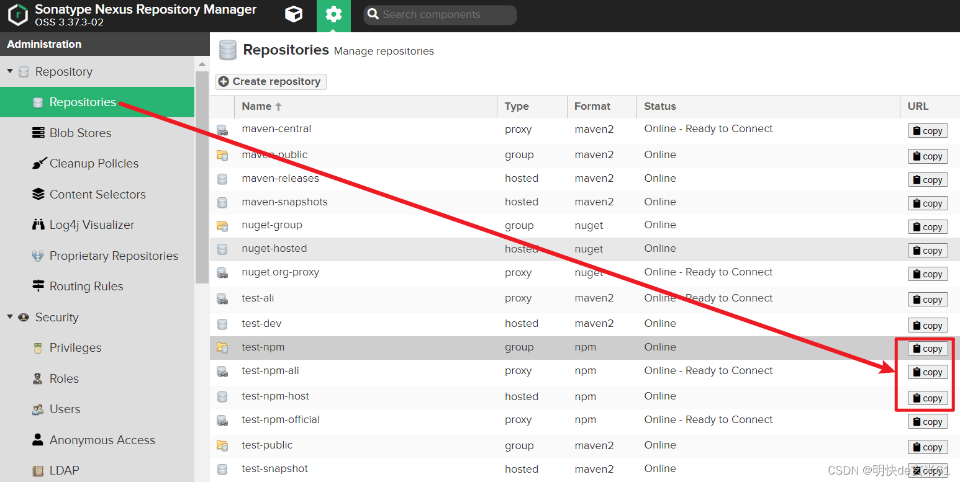
Task: Click the magnifier icon in search box
Action: coord(373,14)
